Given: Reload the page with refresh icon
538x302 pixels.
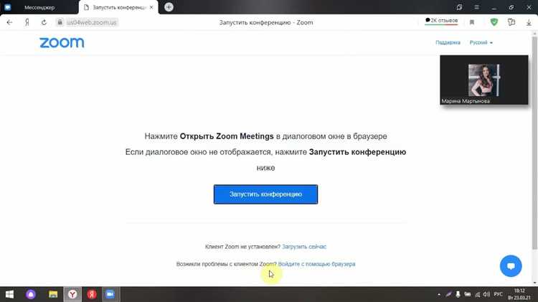Looking at the screenshot, I should click(x=44, y=22).
